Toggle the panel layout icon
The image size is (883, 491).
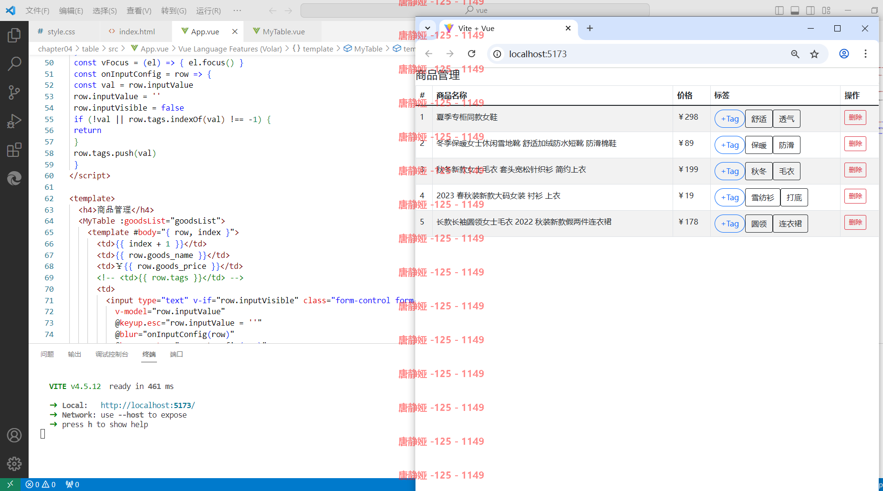pyautogui.click(x=795, y=10)
